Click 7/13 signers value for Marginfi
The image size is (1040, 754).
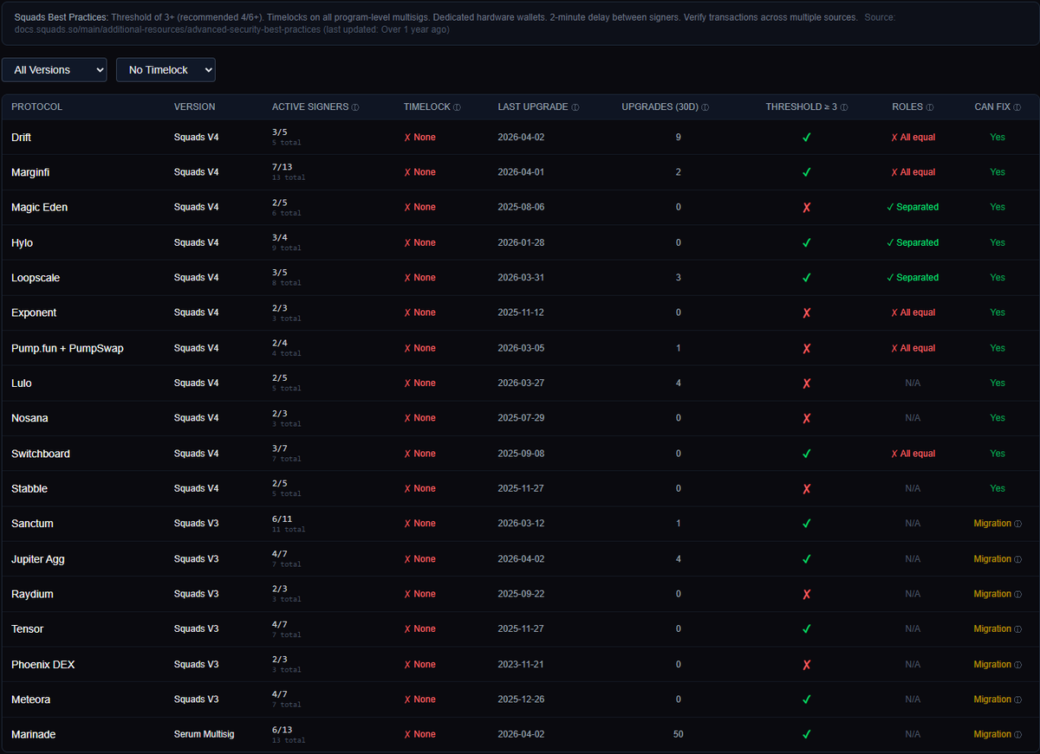pyautogui.click(x=282, y=167)
